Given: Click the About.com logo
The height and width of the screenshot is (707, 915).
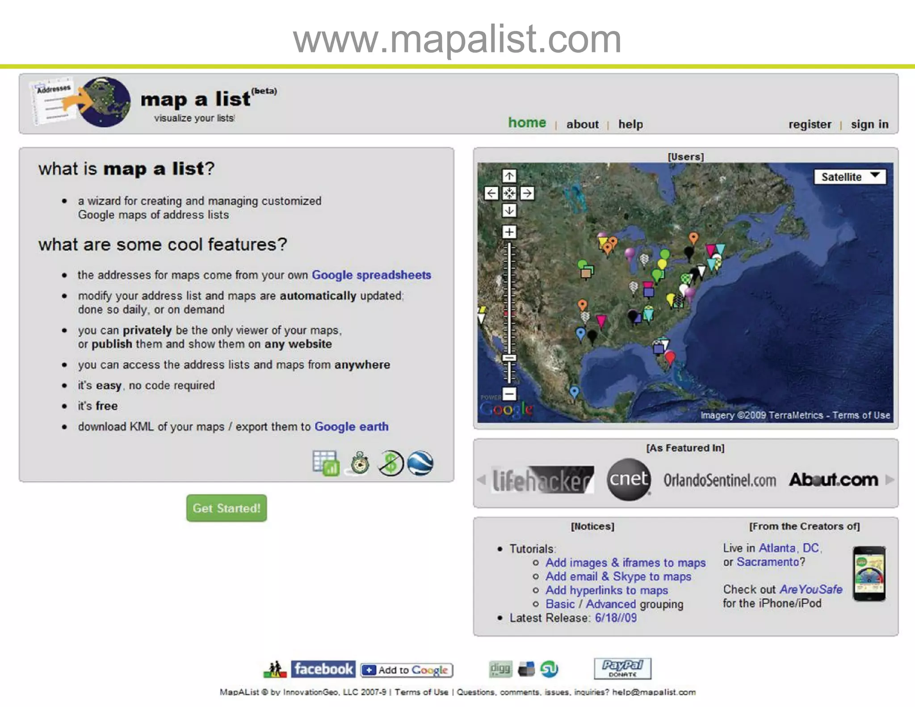Looking at the screenshot, I should tap(834, 480).
